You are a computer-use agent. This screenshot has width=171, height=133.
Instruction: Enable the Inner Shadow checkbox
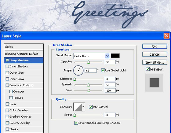[x=7, y=66]
